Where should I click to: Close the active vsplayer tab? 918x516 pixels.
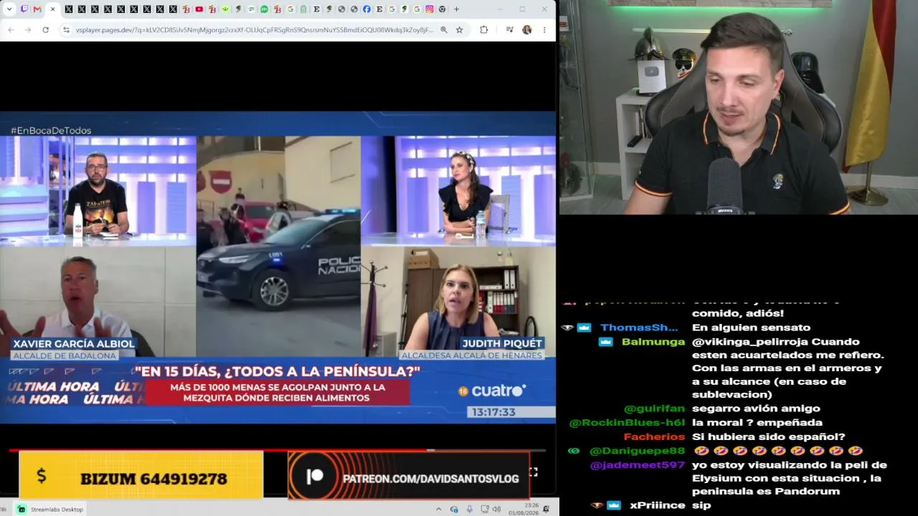(52, 9)
